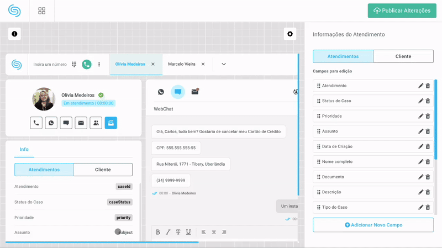This screenshot has width=442, height=248.
Task: Select the Info tab
Action: (24, 149)
